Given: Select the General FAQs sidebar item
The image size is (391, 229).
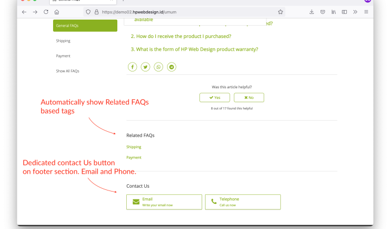Looking at the screenshot, I should click(85, 26).
